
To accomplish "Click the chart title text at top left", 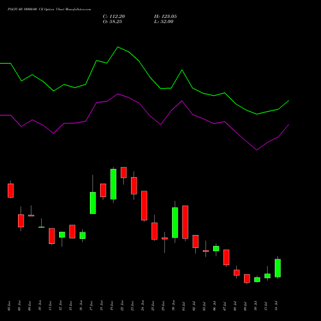I will point(49,10).
